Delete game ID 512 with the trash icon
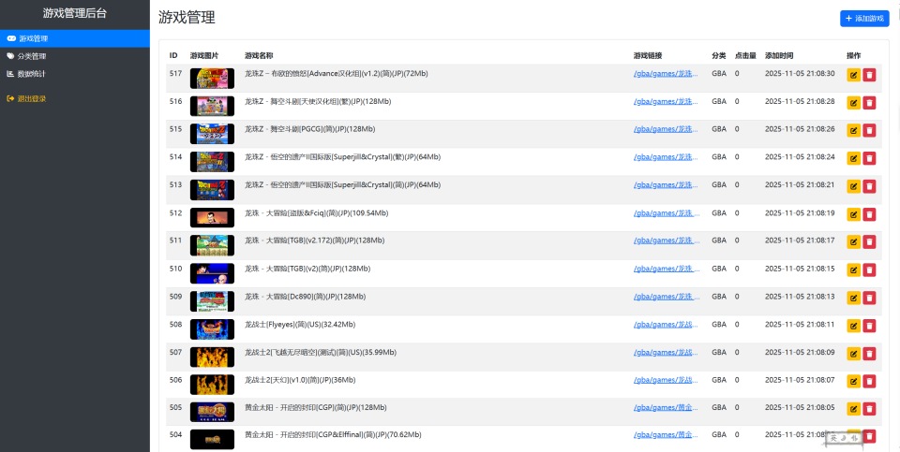 click(869, 215)
